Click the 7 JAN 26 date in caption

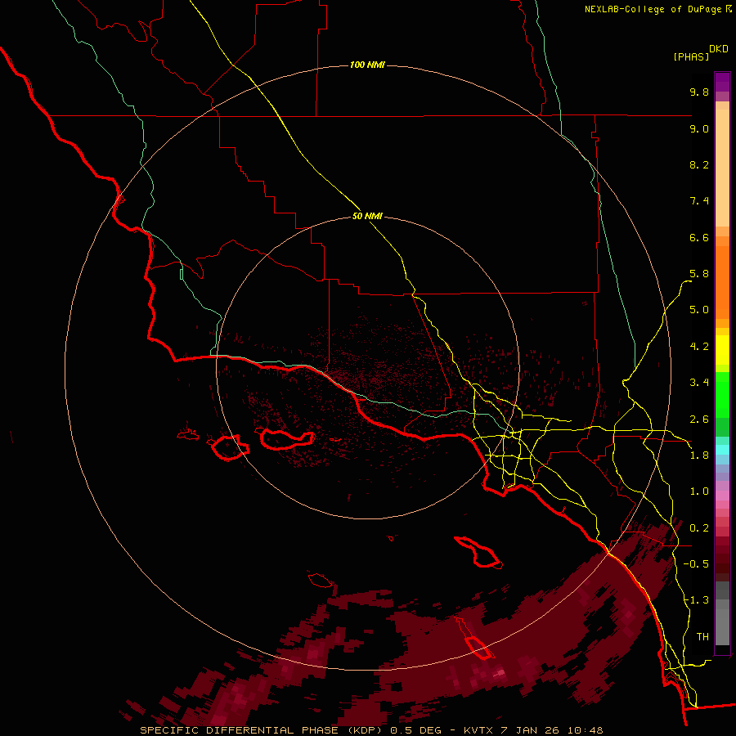532,730
